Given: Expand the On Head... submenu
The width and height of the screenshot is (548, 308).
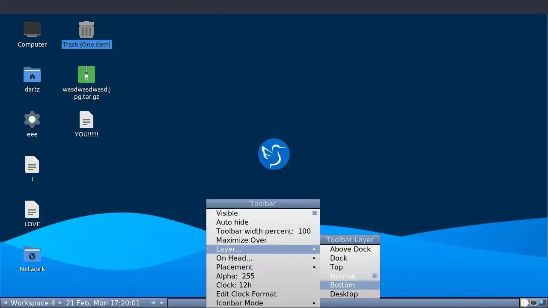Looking at the screenshot, I should click(x=263, y=258).
